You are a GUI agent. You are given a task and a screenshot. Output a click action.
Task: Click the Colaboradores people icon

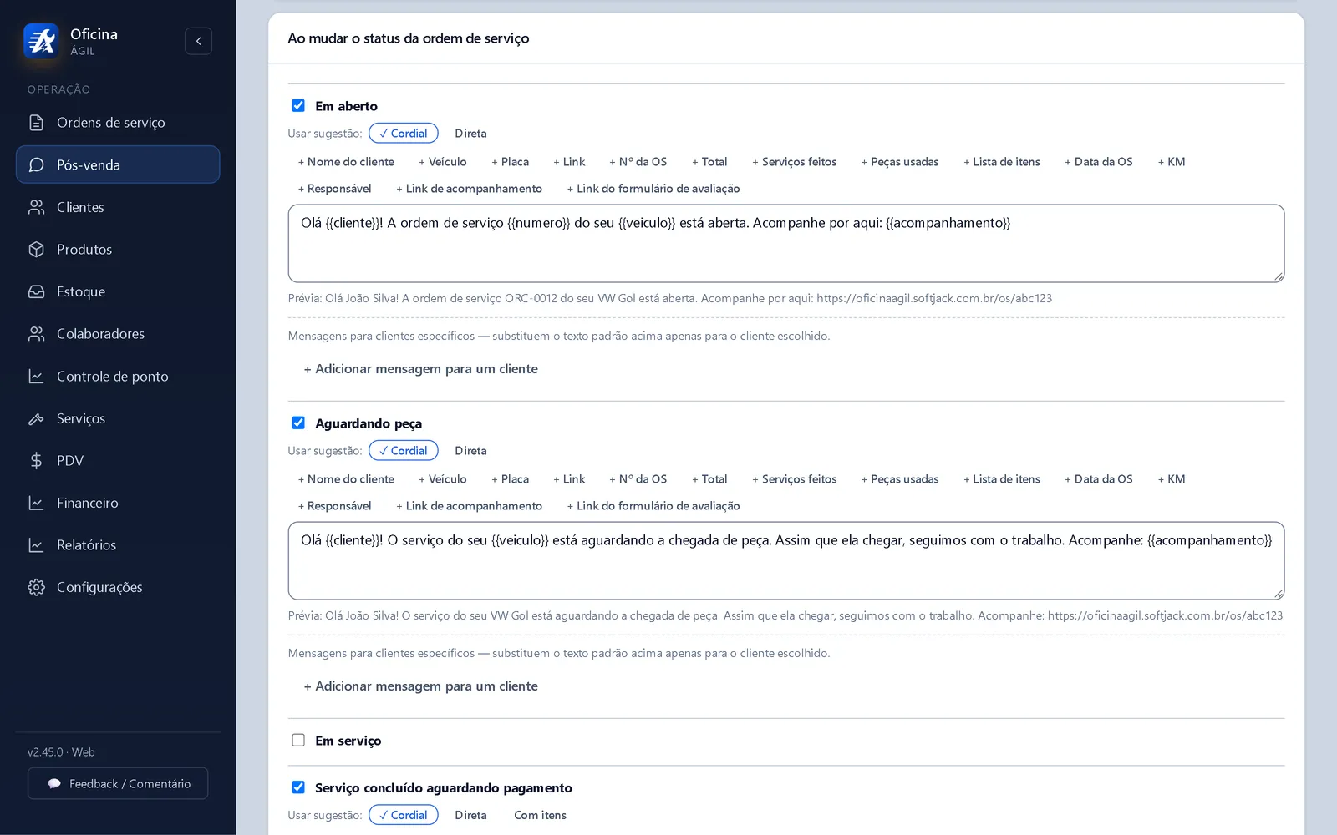pyautogui.click(x=36, y=334)
